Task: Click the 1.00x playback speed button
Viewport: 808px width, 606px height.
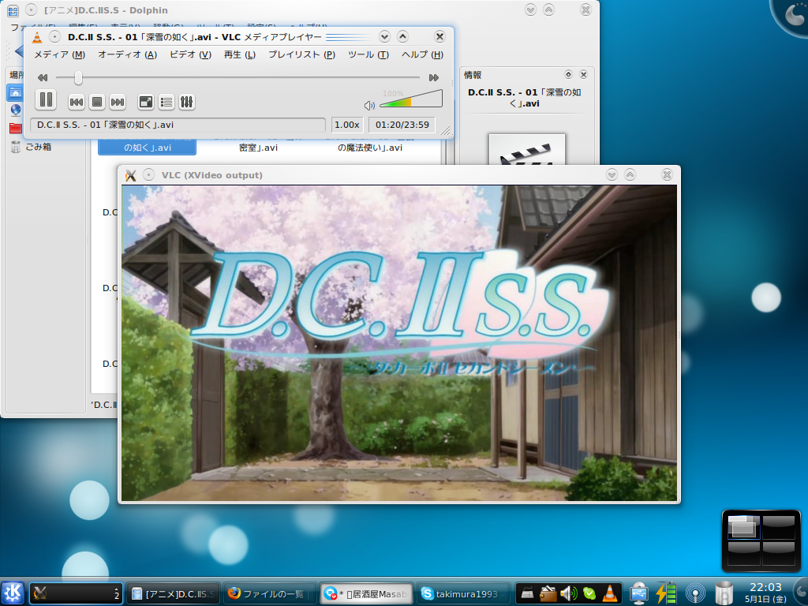Action: tap(347, 125)
